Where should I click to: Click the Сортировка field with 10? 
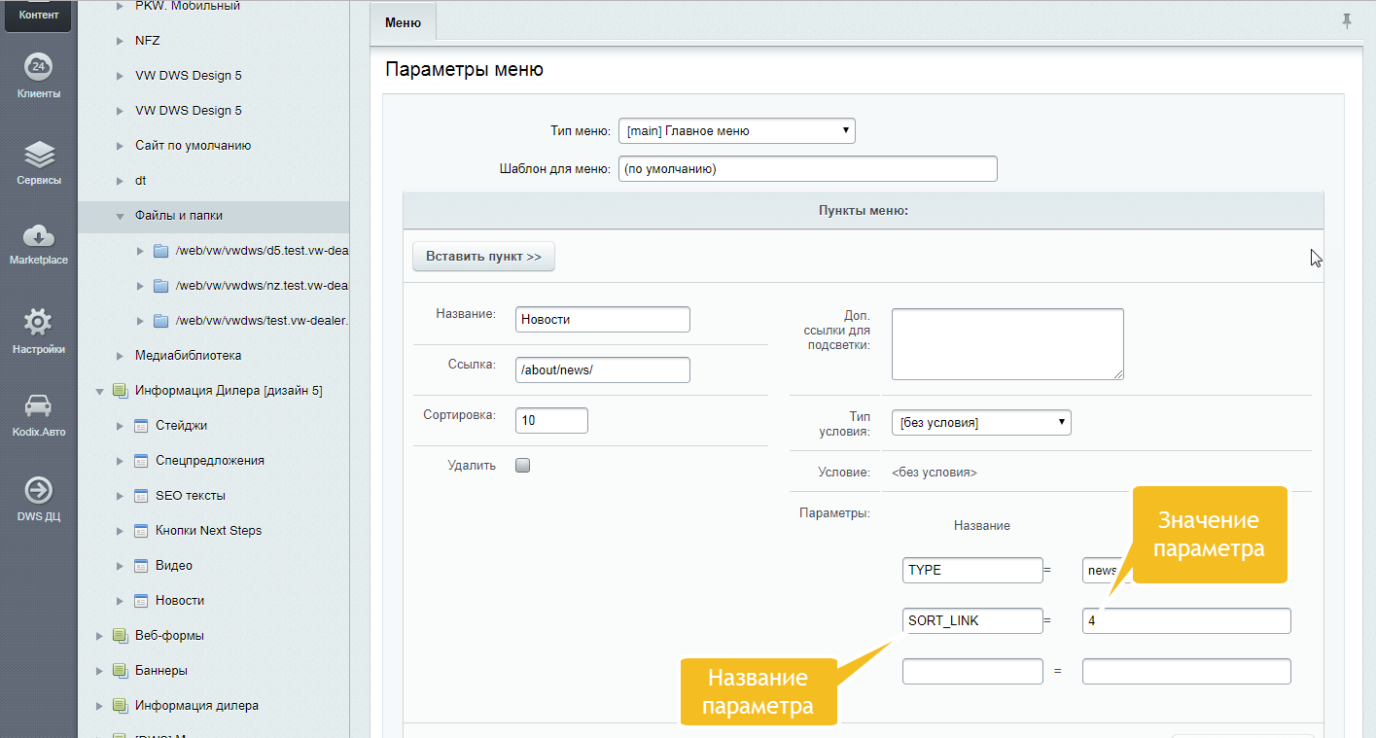point(551,420)
